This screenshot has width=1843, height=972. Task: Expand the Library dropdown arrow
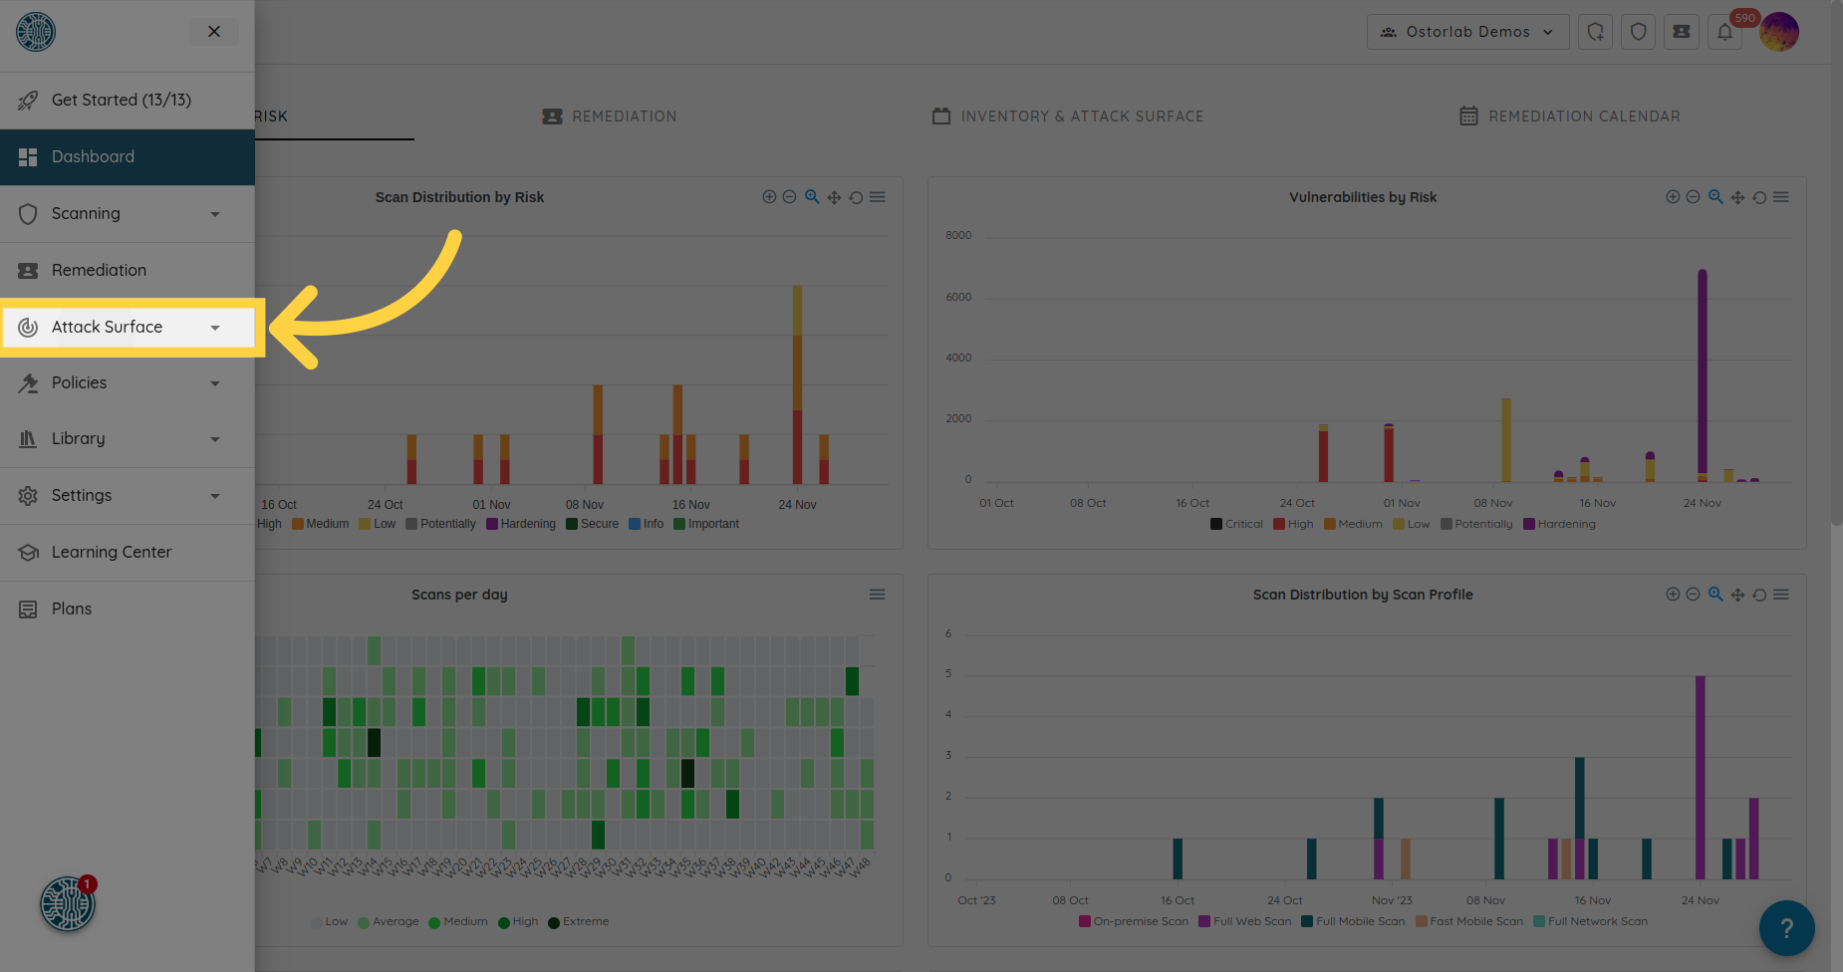coord(215,439)
